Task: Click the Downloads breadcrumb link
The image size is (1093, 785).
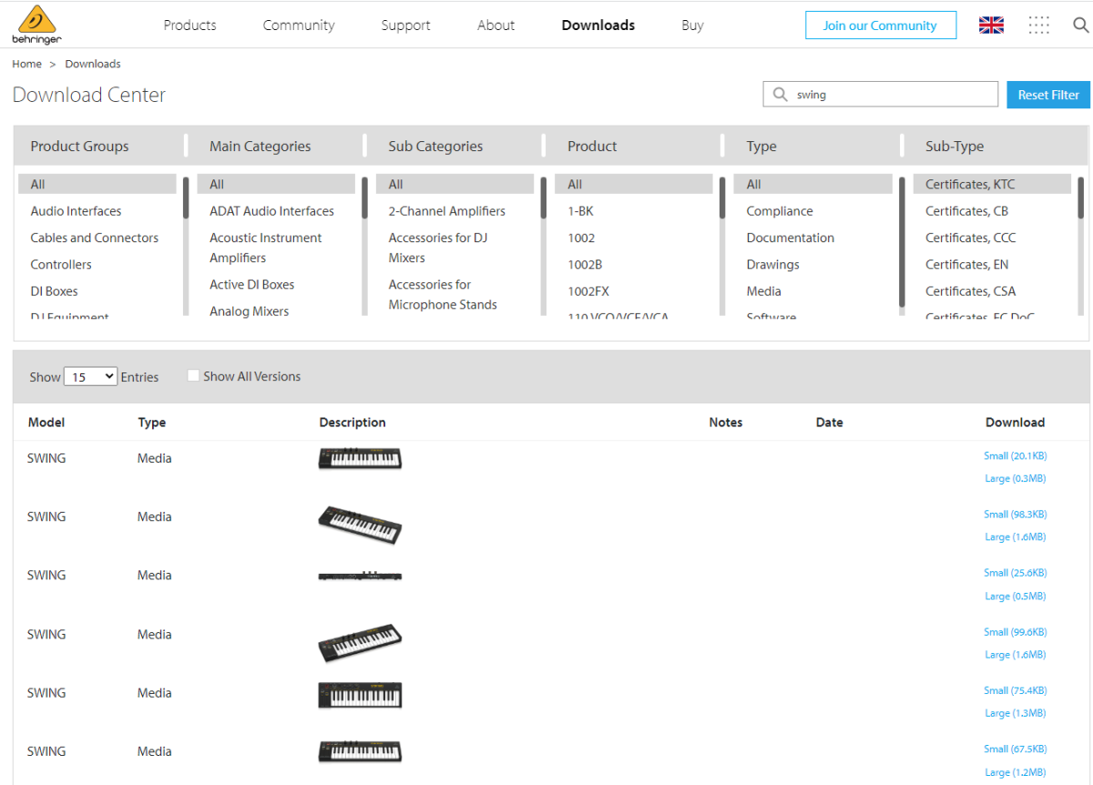Action: click(x=93, y=64)
